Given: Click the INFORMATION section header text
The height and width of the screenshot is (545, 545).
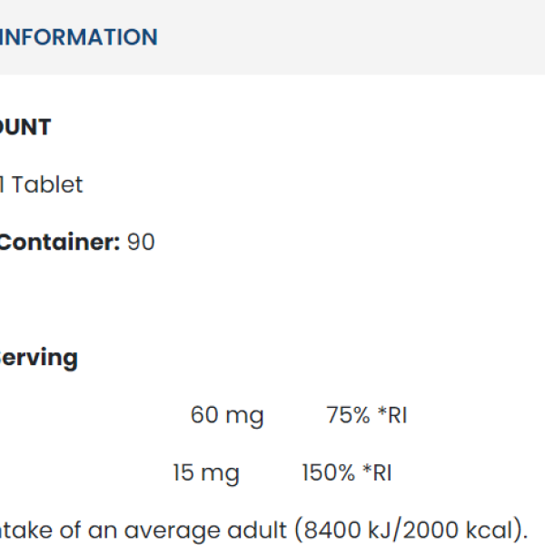Looking at the screenshot, I should click(78, 37).
